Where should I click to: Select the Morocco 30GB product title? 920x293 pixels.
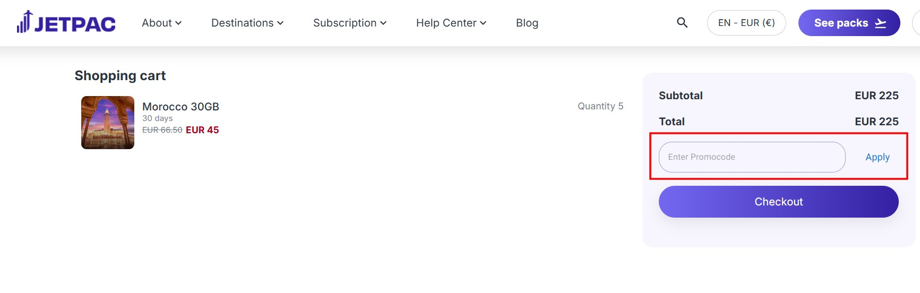click(x=180, y=107)
